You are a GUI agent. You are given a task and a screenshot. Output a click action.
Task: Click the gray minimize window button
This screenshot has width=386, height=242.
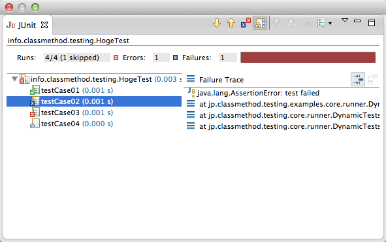(22, 7)
